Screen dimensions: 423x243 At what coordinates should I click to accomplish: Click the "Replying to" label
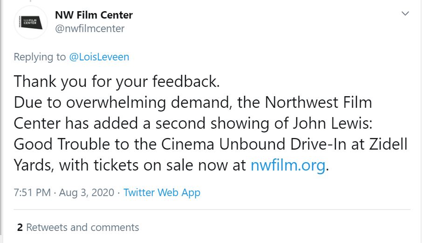tap(40, 57)
